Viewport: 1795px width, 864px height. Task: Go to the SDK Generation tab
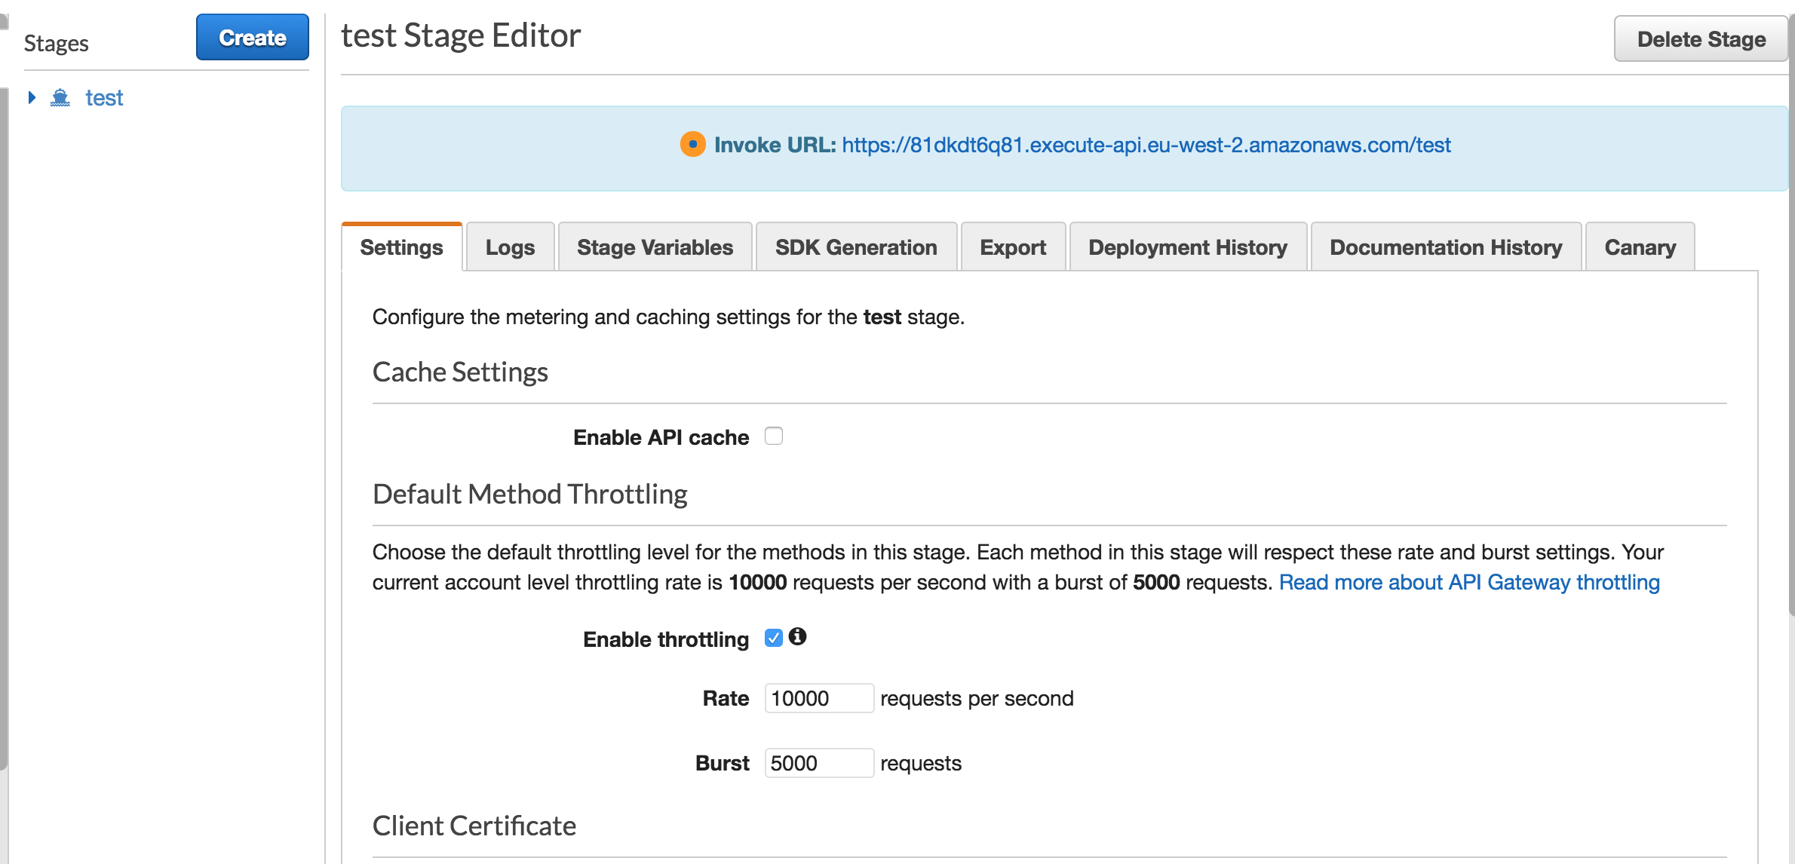point(856,247)
